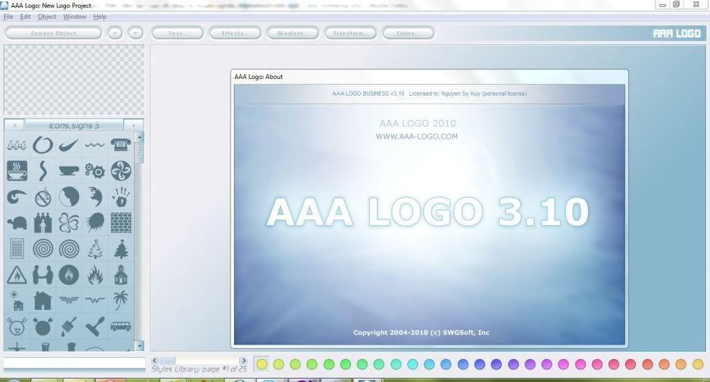710x382 pixels.
Task: Click the bottom-left text input field
Action: pyautogui.click(x=74, y=363)
